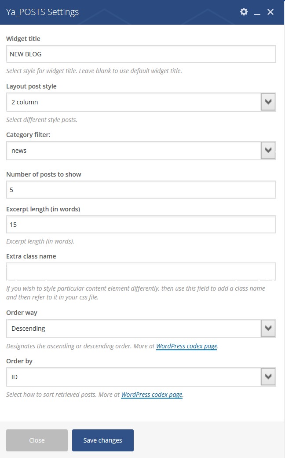Click into the Widget title field
This screenshot has height=458, width=285.
tap(141, 54)
